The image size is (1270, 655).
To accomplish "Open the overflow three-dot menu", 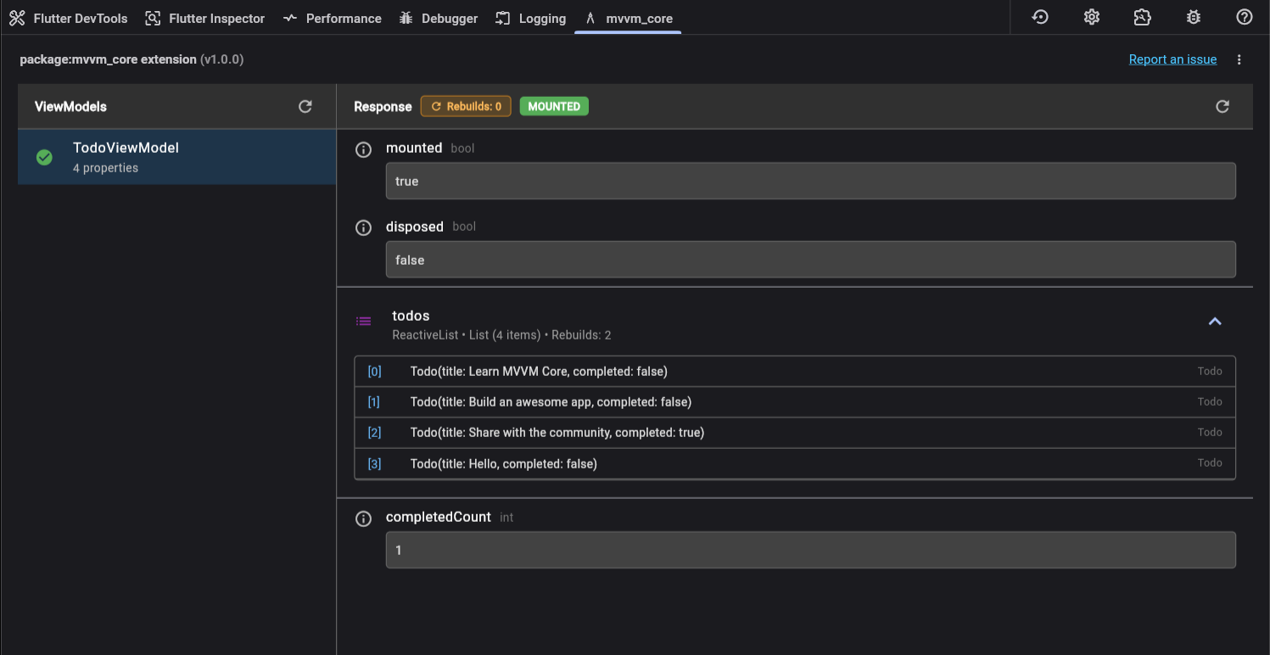I will 1239,59.
